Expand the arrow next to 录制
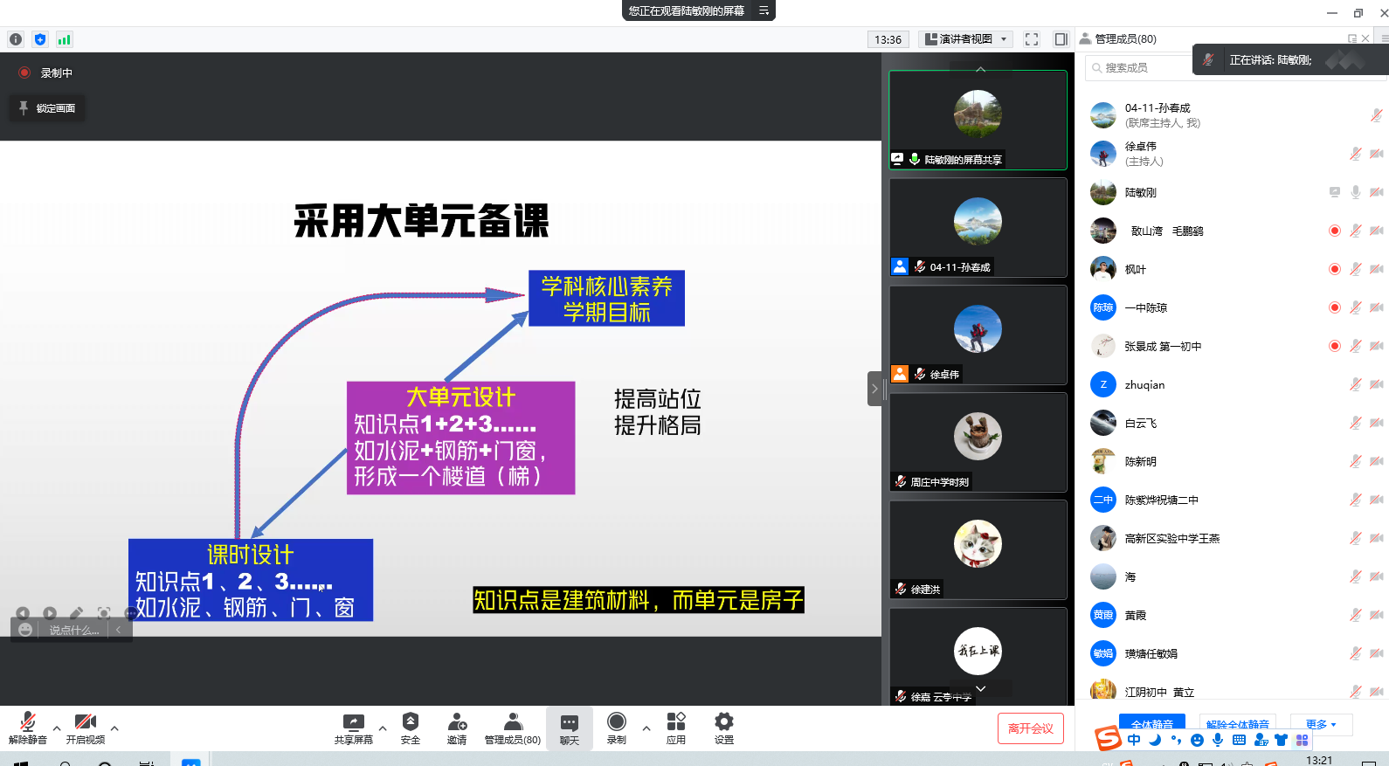This screenshot has height=766, width=1389. pos(646,728)
